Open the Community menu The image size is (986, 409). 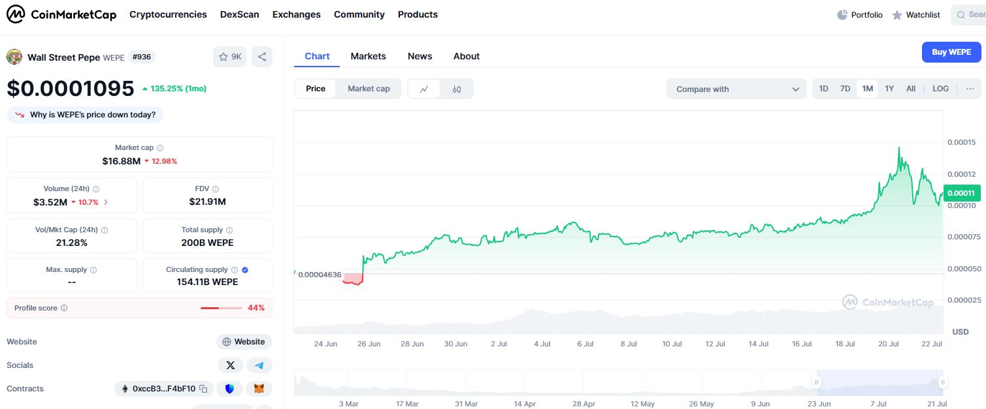[359, 14]
